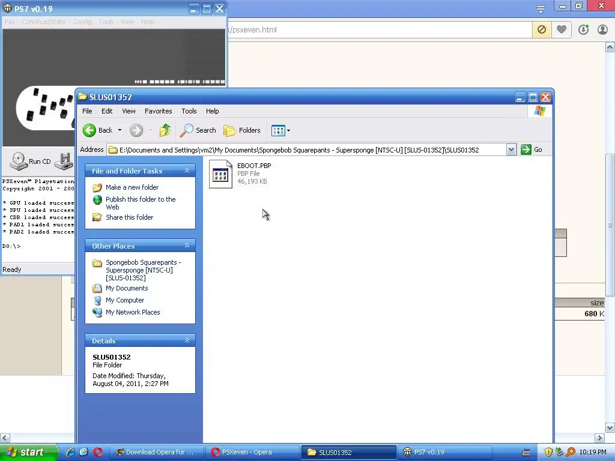
Task: Click the system tray clock
Action: pos(593,452)
